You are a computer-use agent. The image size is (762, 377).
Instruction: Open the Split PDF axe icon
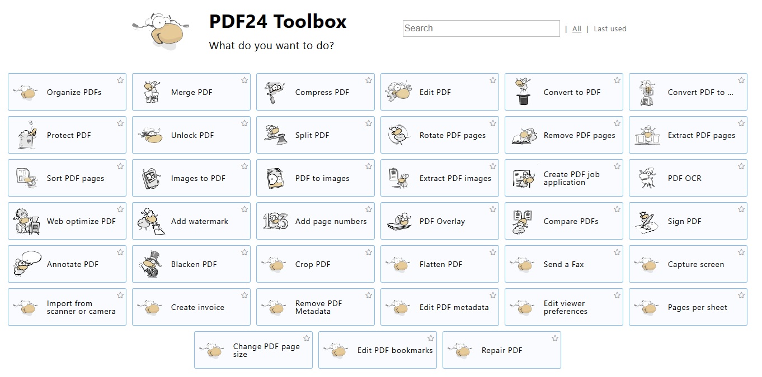pyautogui.click(x=274, y=135)
